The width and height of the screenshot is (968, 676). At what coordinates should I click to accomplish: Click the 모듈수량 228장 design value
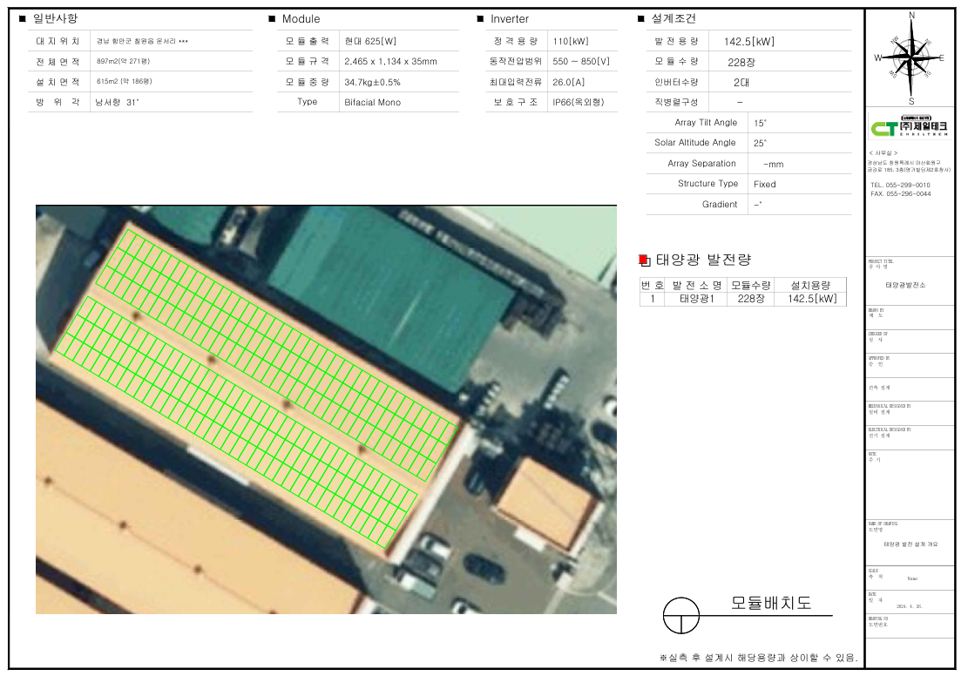click(x=741, y=62)
